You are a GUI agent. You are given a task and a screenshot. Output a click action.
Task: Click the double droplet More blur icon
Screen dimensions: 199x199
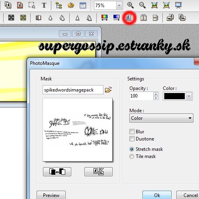coord(62,18)
